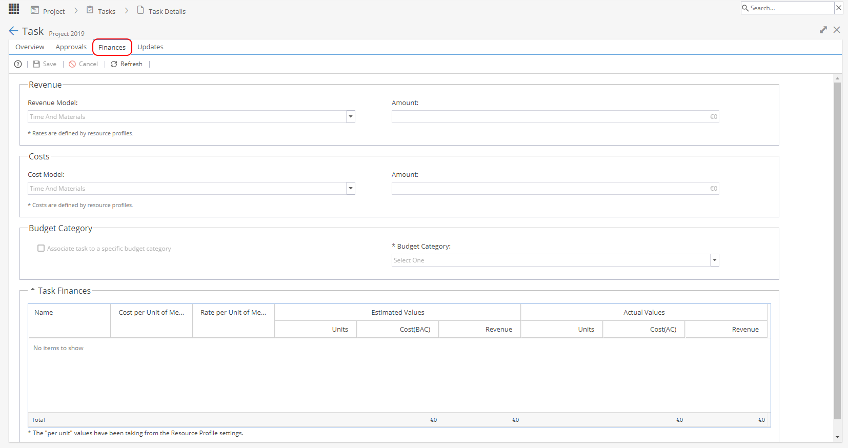Click the Revenue Amount input field
Viewport: 848px width, 448px height.
[x=555, y=117]
